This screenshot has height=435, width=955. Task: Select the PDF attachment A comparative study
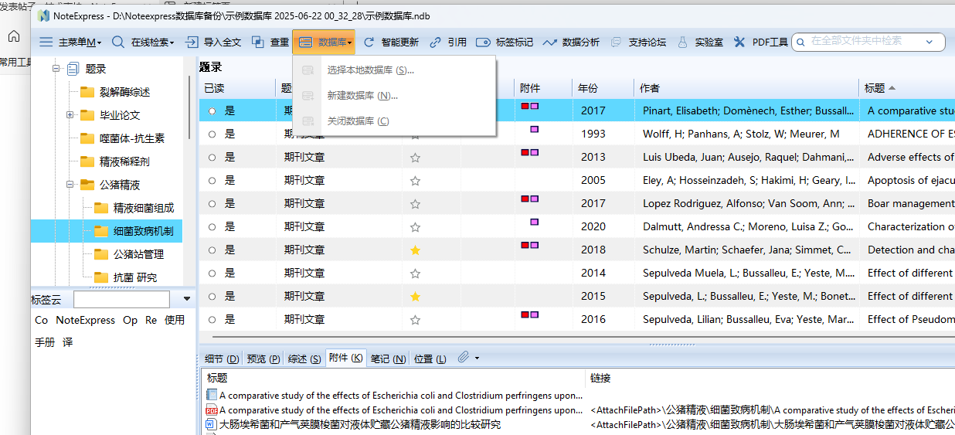coord(395,410)
